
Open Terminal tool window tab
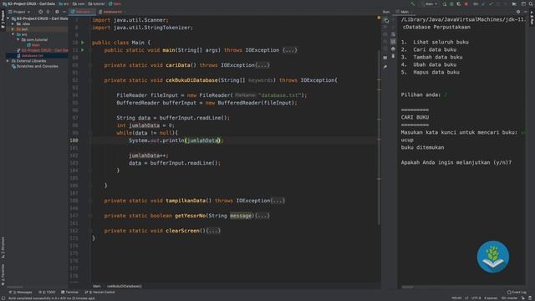coord(69,292)
